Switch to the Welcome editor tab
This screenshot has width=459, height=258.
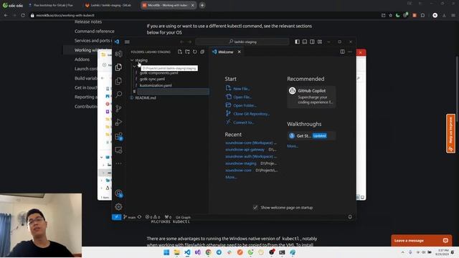[225, 52]
